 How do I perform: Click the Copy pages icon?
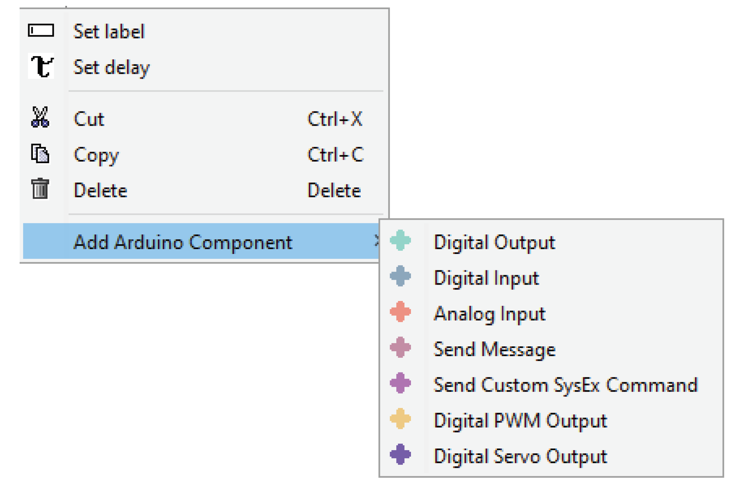pyautogui.click(x=40, y=153)
